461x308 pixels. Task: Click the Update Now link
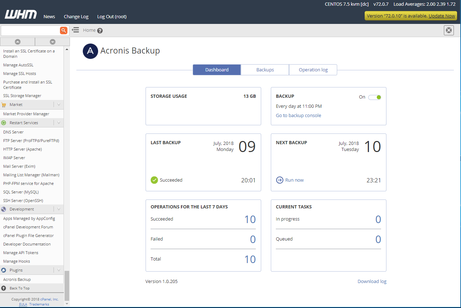(442, 16)
